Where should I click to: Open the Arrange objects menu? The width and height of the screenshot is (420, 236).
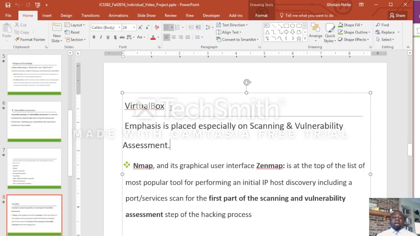click(316, 33)
